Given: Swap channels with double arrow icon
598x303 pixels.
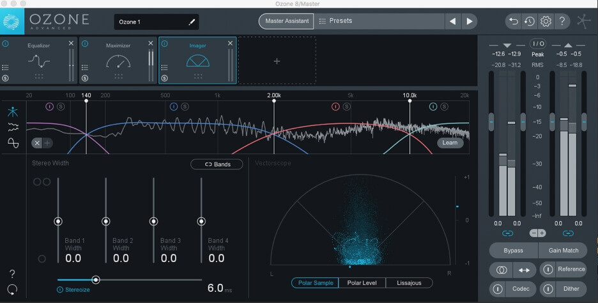Looking at the screenshot, I should coord(525,270).
